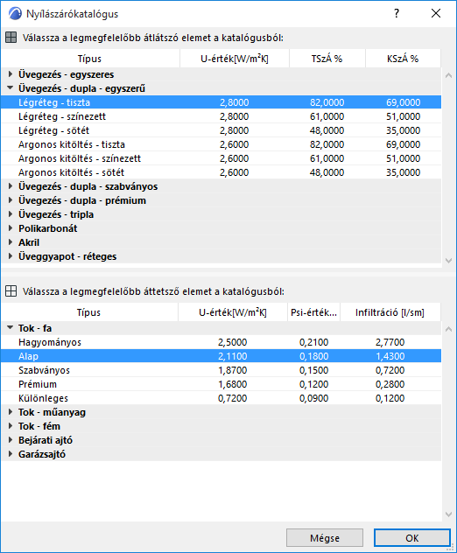Open the help question mark button
457x553 pixels.
[397, 14]
